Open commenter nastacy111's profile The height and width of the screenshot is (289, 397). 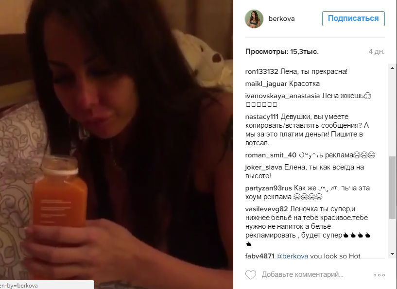[x=262, y=117]
